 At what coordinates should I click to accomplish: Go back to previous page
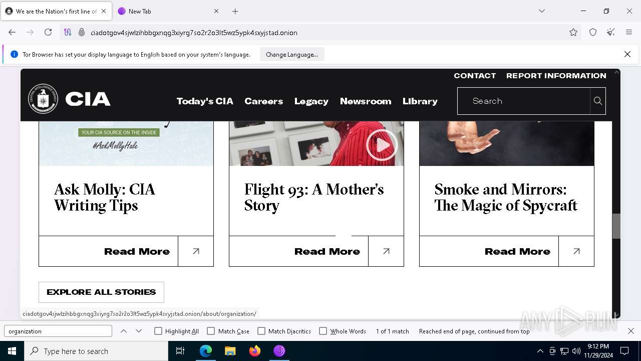[x=12, y=32]
